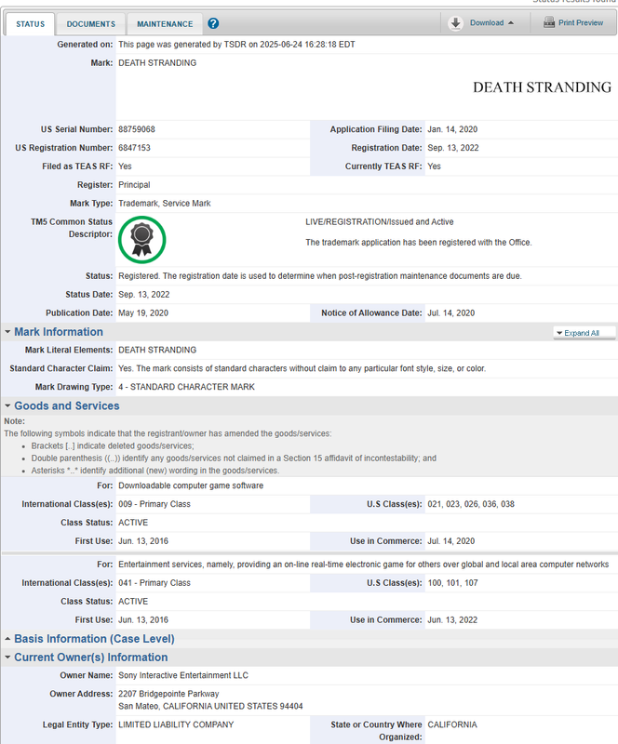Click the Download arrow icon
Screen dimensions: 618x744
pyautogui.click(x=455, y=22)
